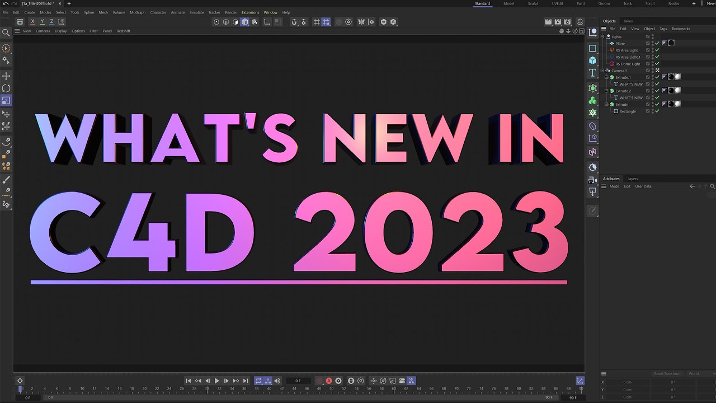Image resolution: width=716 pixels, height=403 pixels.
Task: Click the Plane's material tag sphere
Action: coord(671,43)
